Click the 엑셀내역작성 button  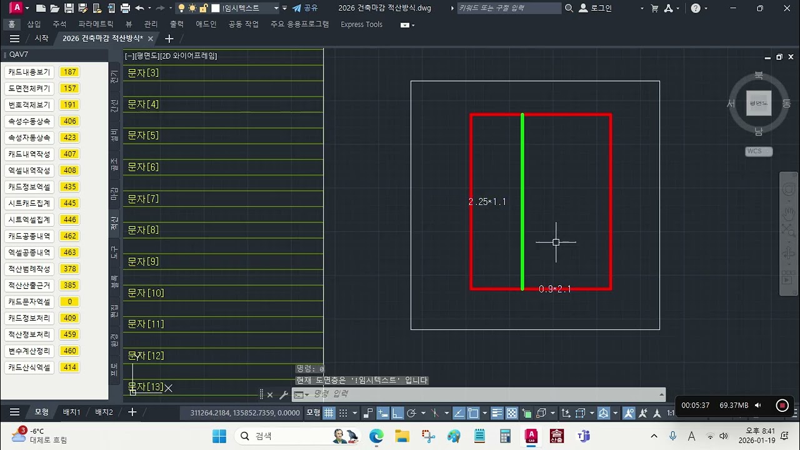click(x=29, y=170)
